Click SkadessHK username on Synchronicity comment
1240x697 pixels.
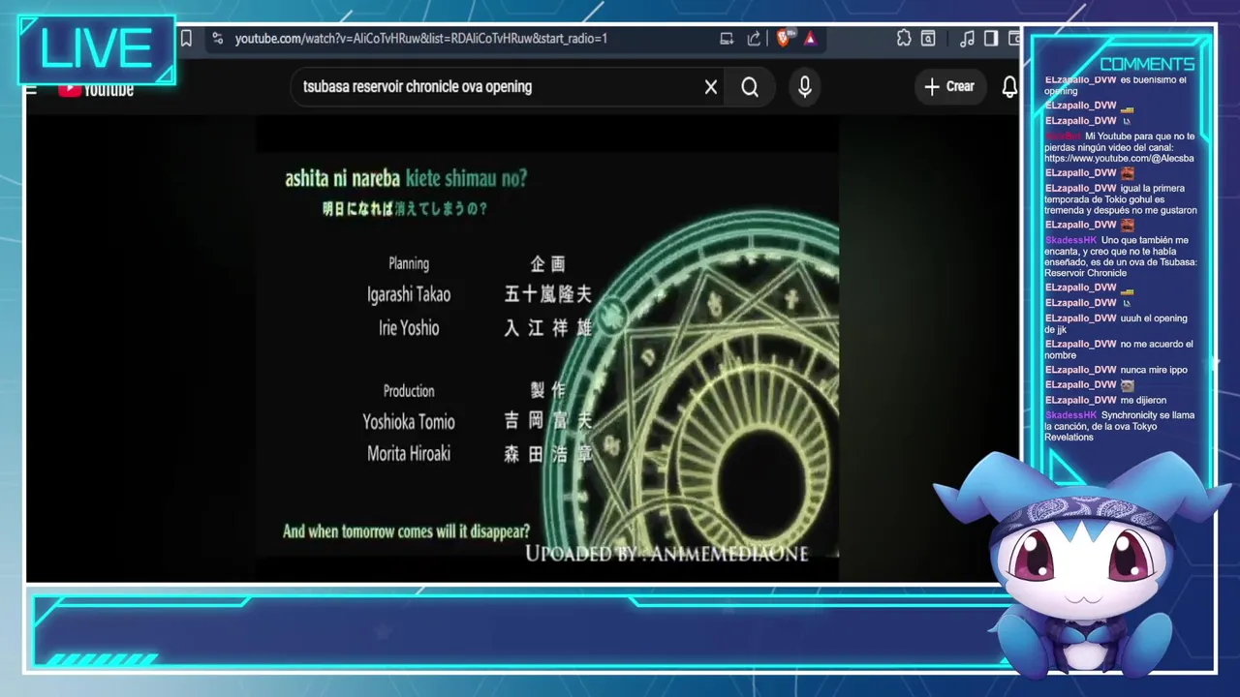tap(1070, 415)
